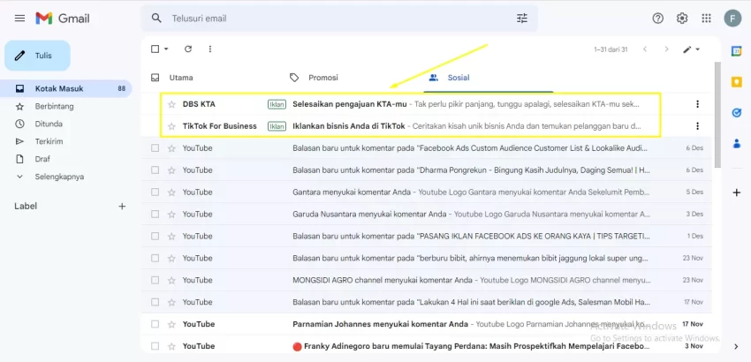Show search options filter icon

click(x=521, y=19)
